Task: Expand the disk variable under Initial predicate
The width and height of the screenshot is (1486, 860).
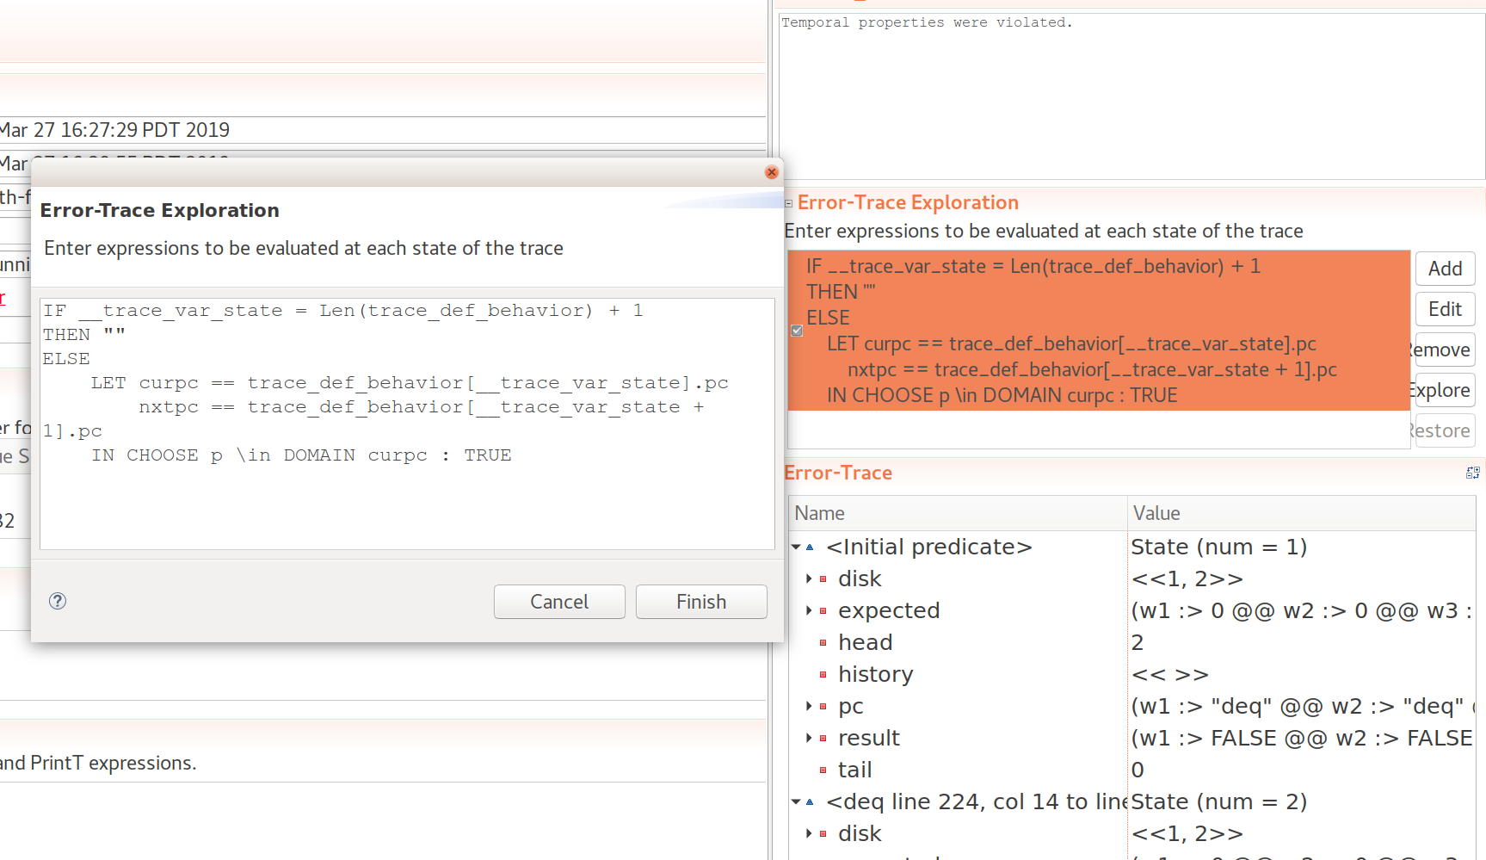Action: click(x=809, y=578)
